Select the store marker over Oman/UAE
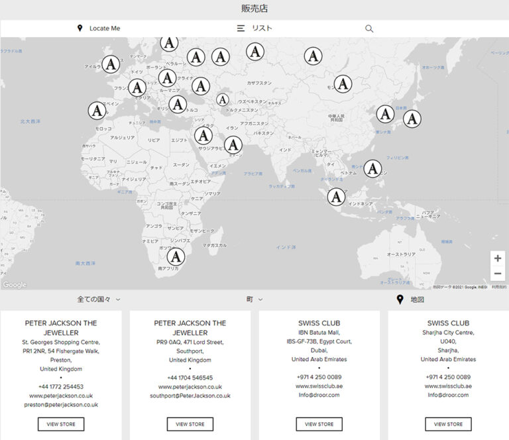 [233, 144]
